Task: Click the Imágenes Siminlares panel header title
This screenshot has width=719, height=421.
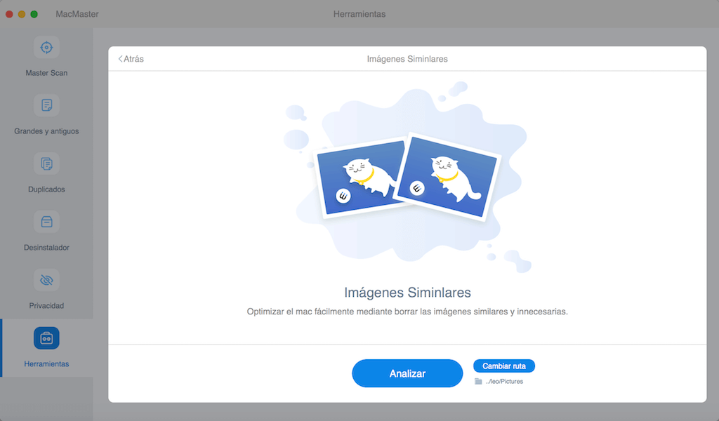Action: [407, 59]
